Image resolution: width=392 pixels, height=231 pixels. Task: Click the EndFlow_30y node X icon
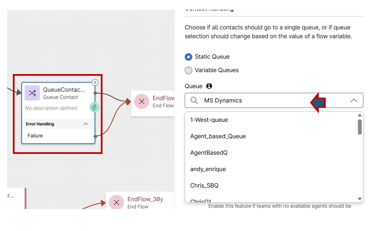click(x=116, y=203)
